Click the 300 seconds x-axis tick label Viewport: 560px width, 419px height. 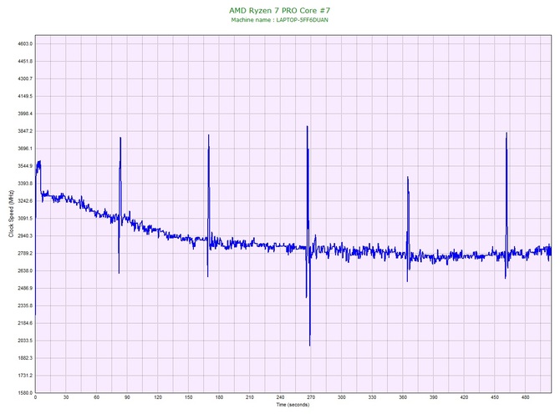pyautogui.click(x=341, y=397)
